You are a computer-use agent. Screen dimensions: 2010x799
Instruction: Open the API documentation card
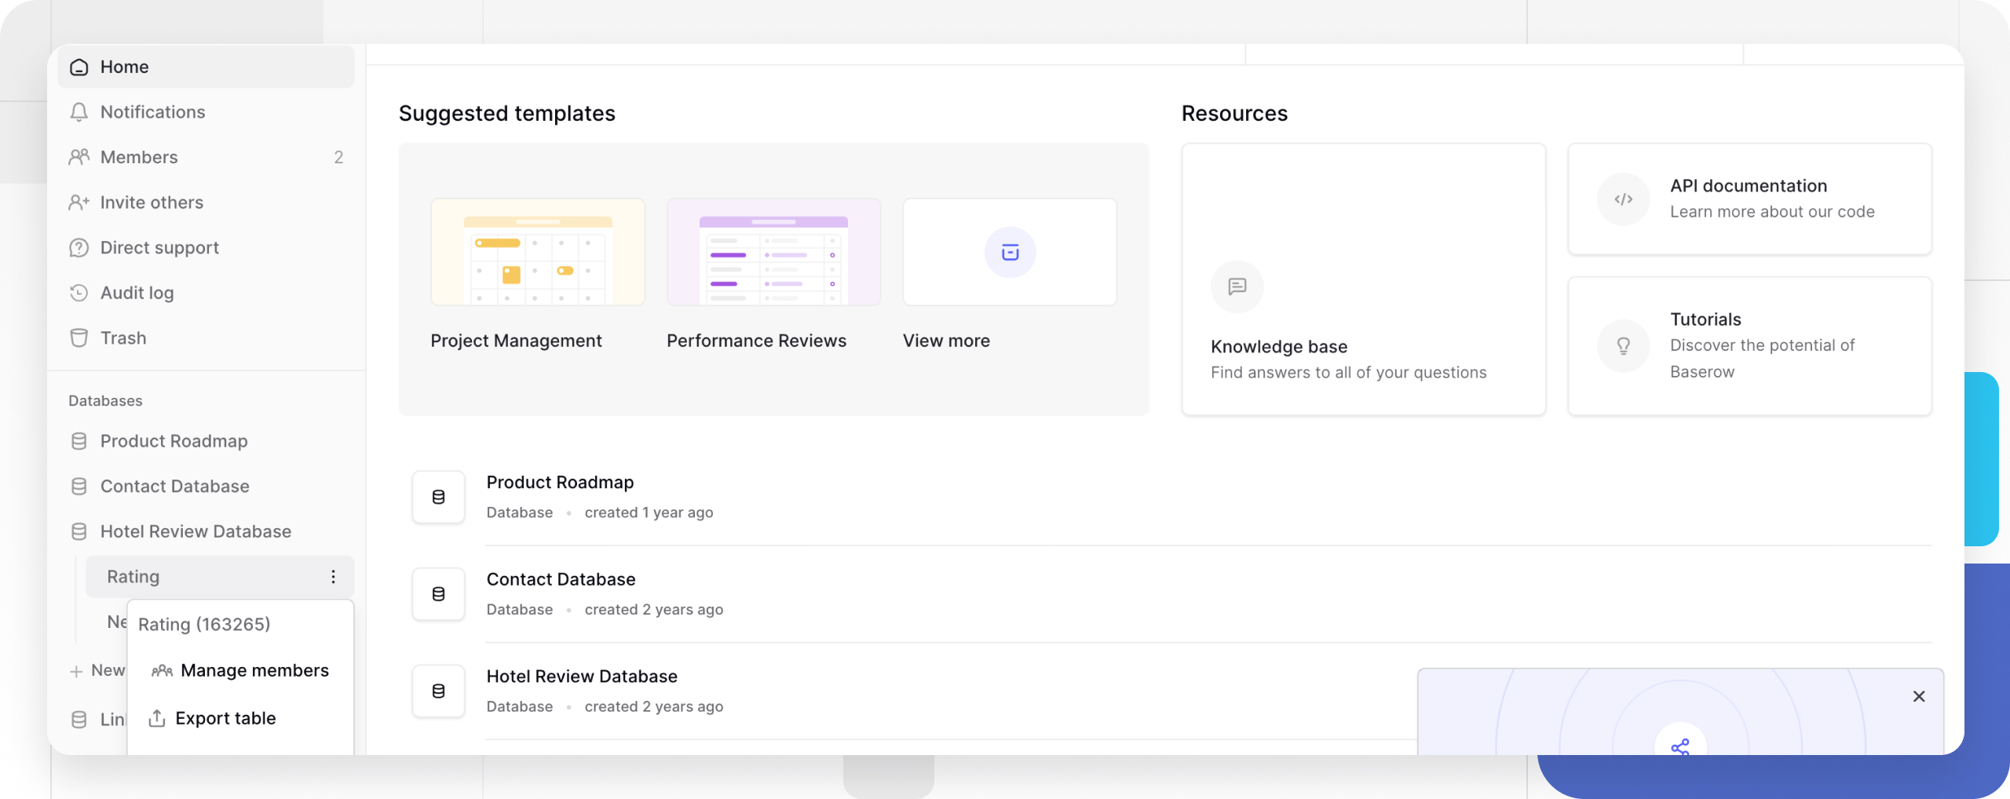pyautogui.click(x=1749, y=199)
